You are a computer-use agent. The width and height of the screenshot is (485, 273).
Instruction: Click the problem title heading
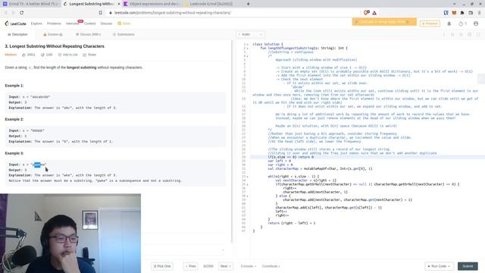tap(55, 46)
